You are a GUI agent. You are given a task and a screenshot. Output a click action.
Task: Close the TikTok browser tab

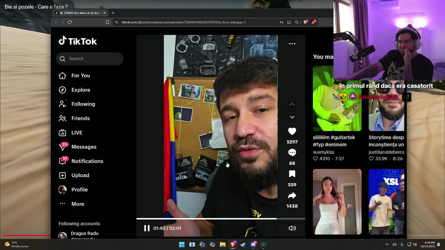[104, 13]
